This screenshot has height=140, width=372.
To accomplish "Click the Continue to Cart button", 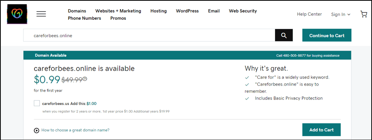I will 327,35.
